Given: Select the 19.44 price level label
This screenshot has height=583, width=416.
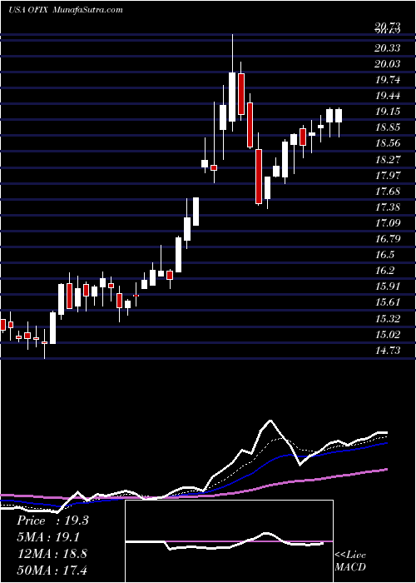Looking at the screenshot, I should (388, 96).
